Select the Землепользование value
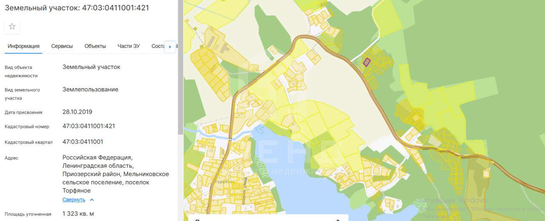The image size is (545, 221). [x=90, y=89]
